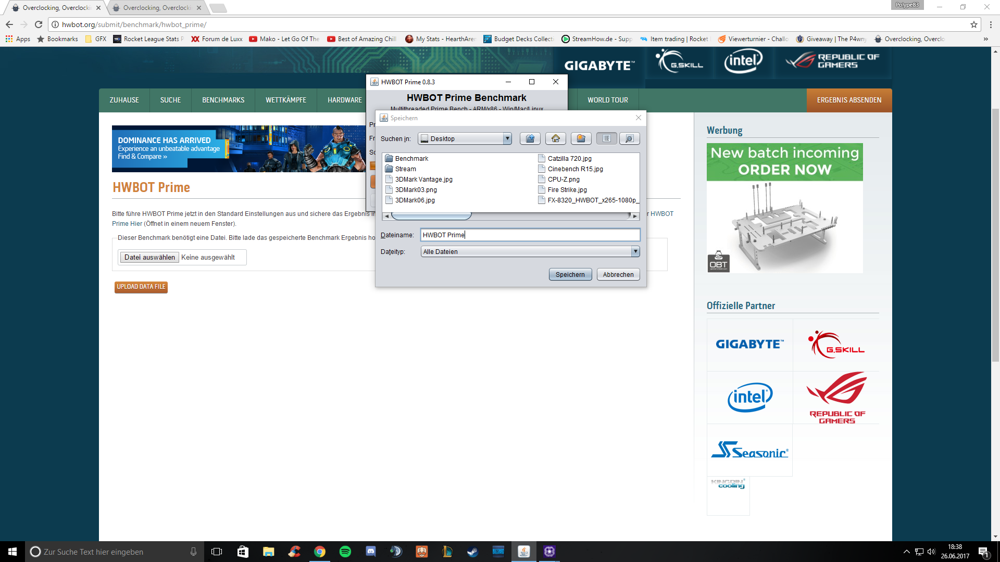This screenshot has height=562, width=1000.
Task: Create a new folder in save dialog
Action: tap(581, 138)
